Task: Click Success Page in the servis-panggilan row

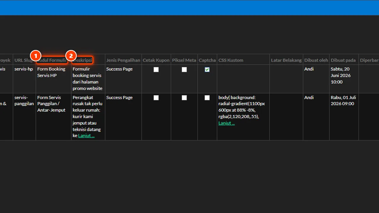Action: (x=119, y=97)
